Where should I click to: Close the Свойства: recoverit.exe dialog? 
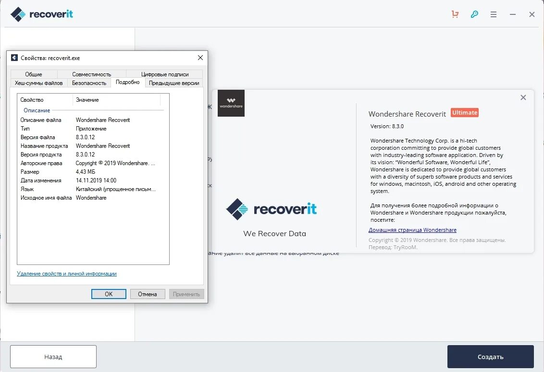(x=200, y=58)
